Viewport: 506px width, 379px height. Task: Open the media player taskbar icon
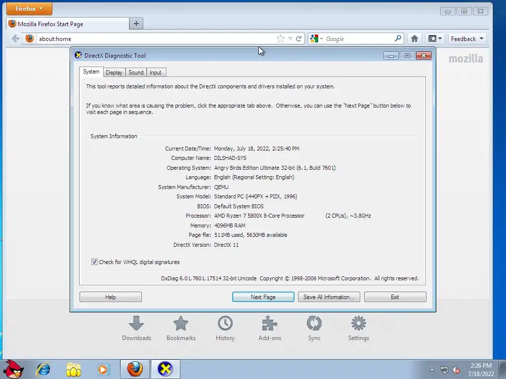(103, 369)
